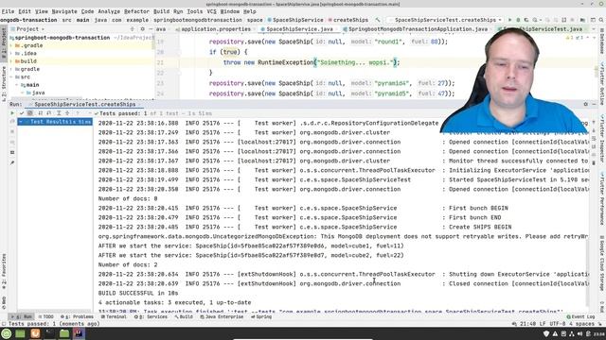Open the Firefox icon in taskbar
Screen dimensions: 606x340
(35, 333)
